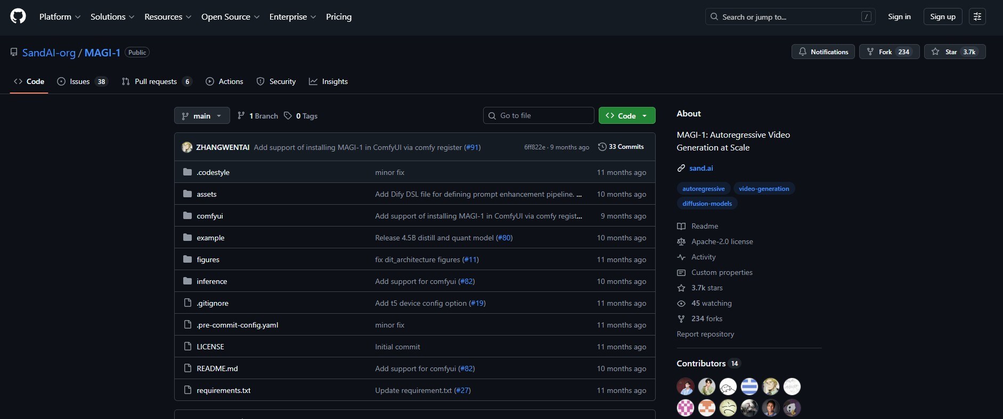Viewport: 1003px width, 419px height.
Task: Open the Contributors 14 heading link
Action: click(x=708, y=363)
